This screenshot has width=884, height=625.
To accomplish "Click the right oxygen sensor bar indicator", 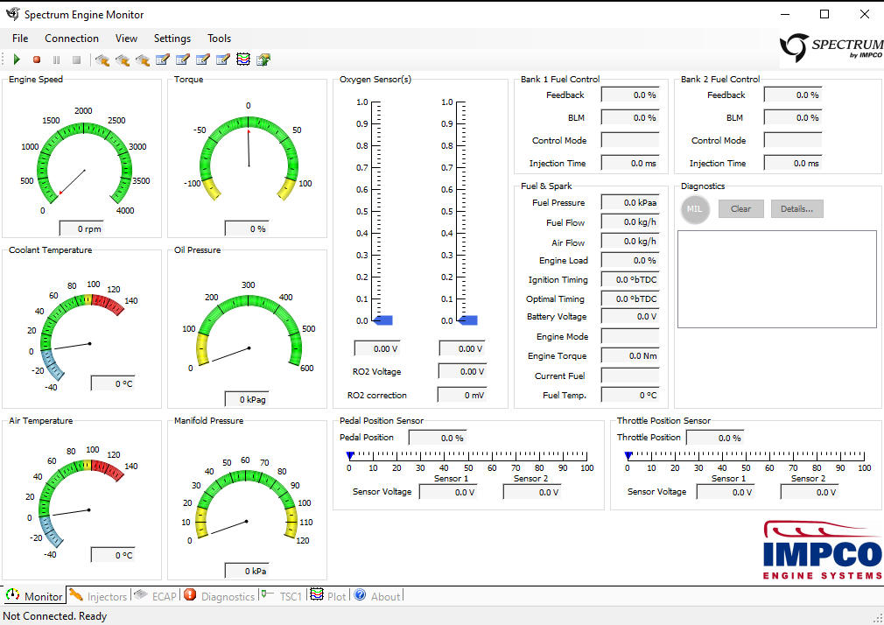I will tap(468, 320).
